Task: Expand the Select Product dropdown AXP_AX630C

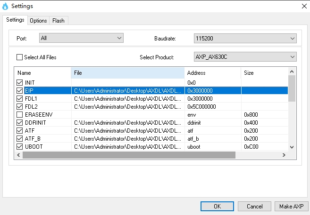Action: 245,57
